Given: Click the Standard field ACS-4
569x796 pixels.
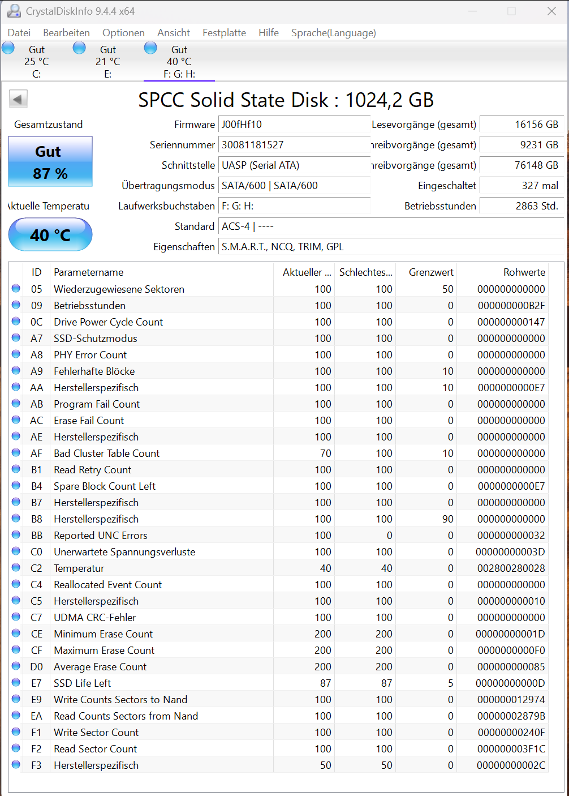Looking at the screenshot, I should pyautogui.click(x=391, y=226).
